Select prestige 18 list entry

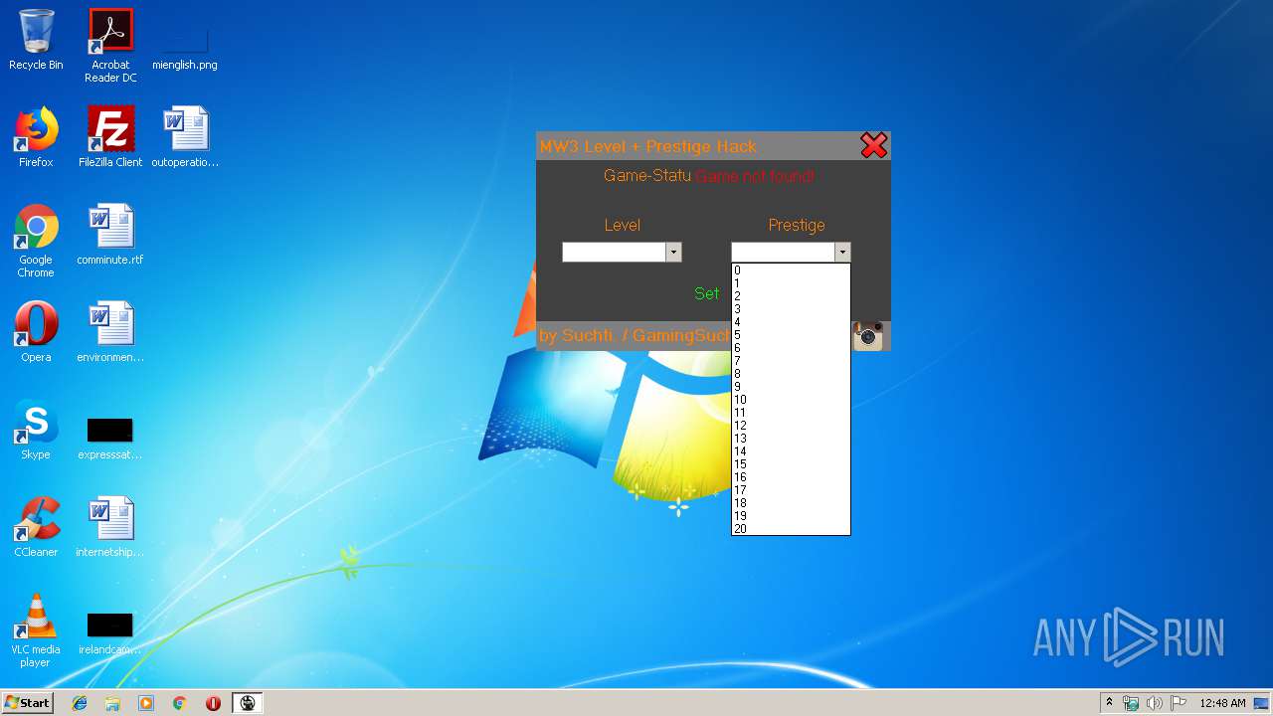pos(791,503)
